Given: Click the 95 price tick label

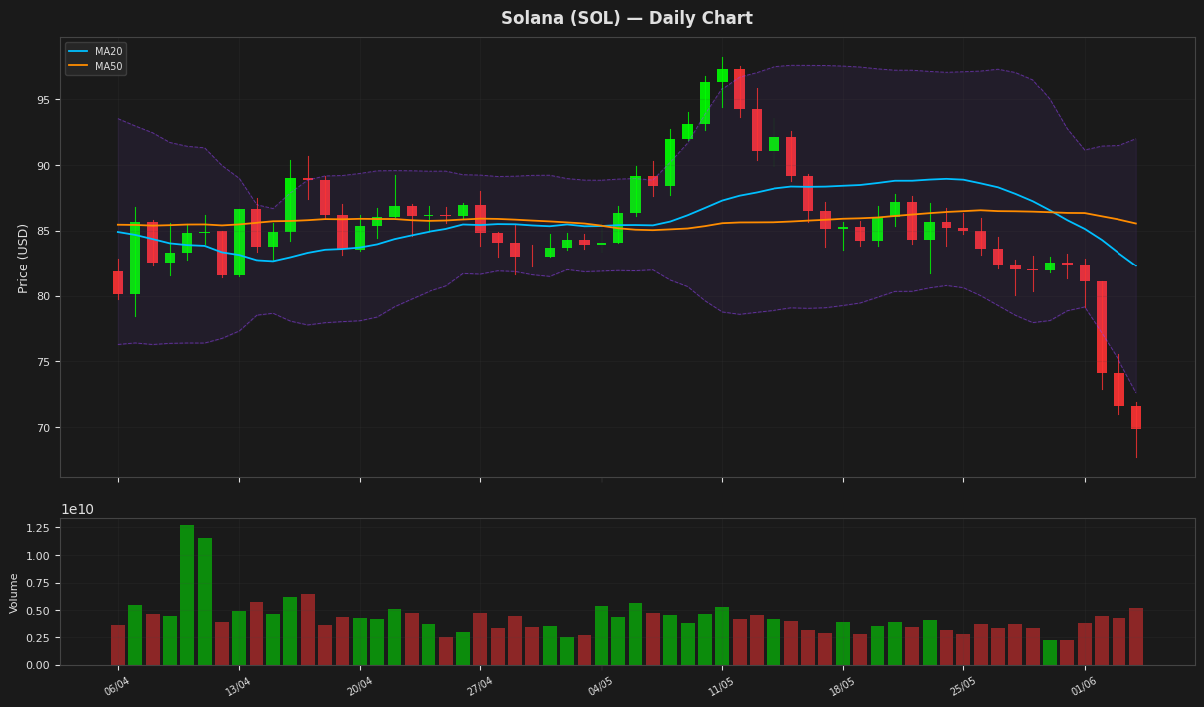Looking at the screenshot, I should click(x=44, y=100).
